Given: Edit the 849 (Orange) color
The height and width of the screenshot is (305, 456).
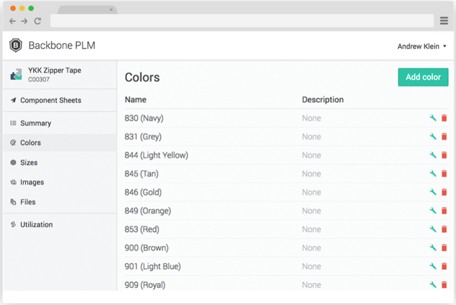Looking at the screenshot, I should coord(433,211).
